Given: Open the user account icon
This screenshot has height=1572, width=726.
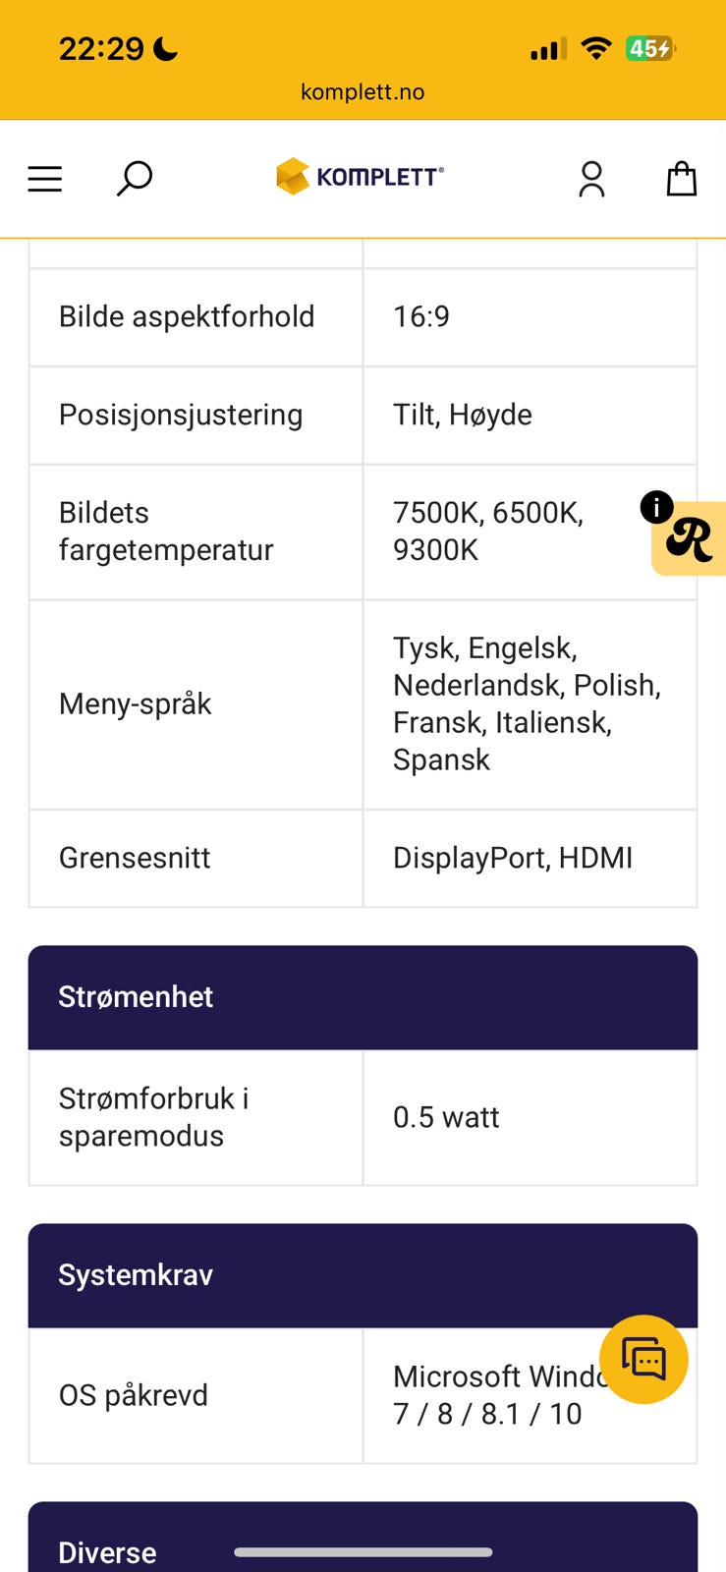Looking at the screenshot, I should pos(591,179).
